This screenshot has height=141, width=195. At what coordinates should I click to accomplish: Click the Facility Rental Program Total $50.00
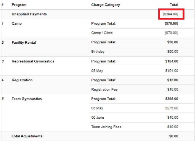[173, 42]
